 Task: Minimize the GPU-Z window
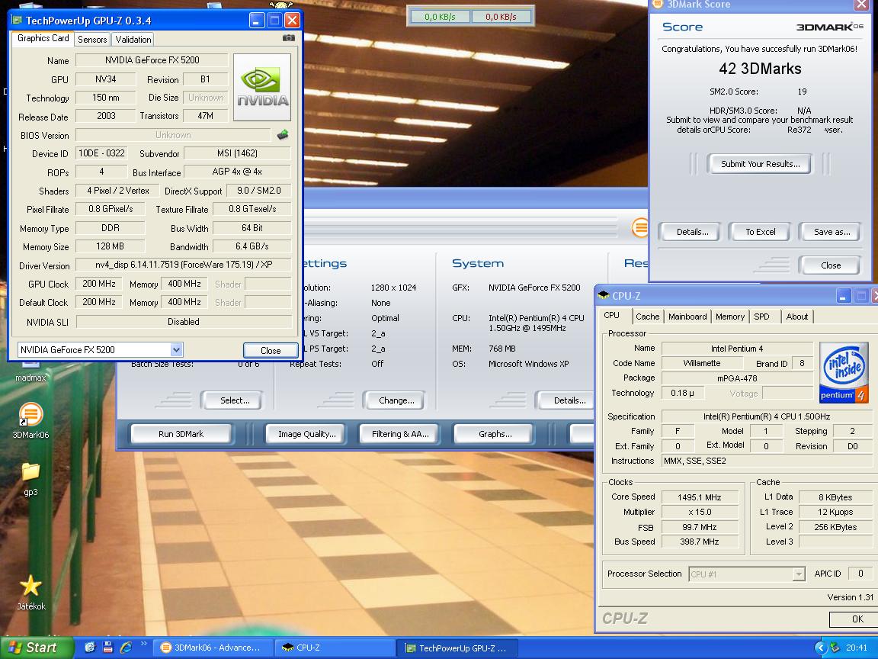point(256,21)
